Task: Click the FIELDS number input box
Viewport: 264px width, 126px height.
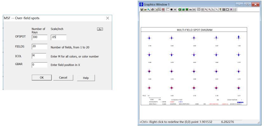Action: point(40,46)
